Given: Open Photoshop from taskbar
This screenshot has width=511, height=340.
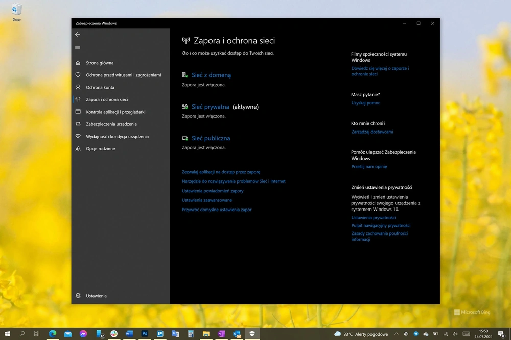Looking at the screenshot, I should pyautogui.click(x=145, y=334).
